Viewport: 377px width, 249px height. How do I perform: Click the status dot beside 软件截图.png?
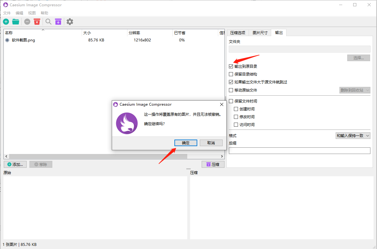[7, 40]
